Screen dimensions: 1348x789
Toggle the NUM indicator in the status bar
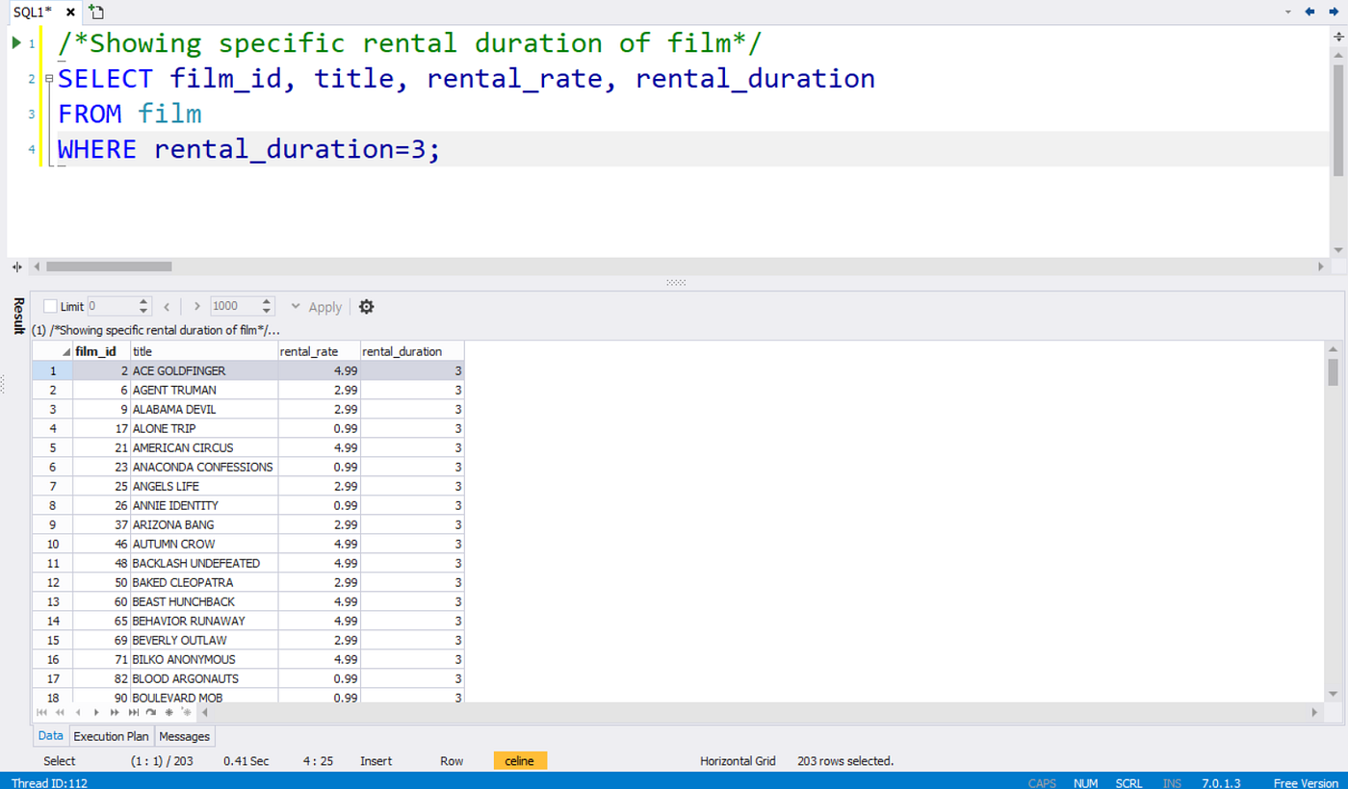(1085, 783)
